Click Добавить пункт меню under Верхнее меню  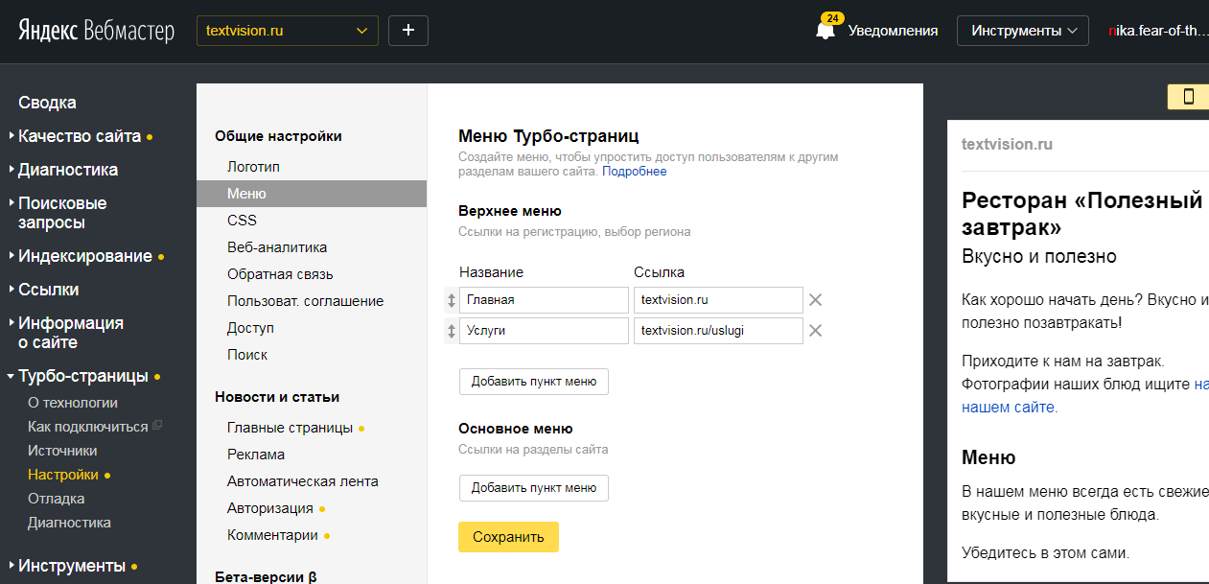[533, 381]
